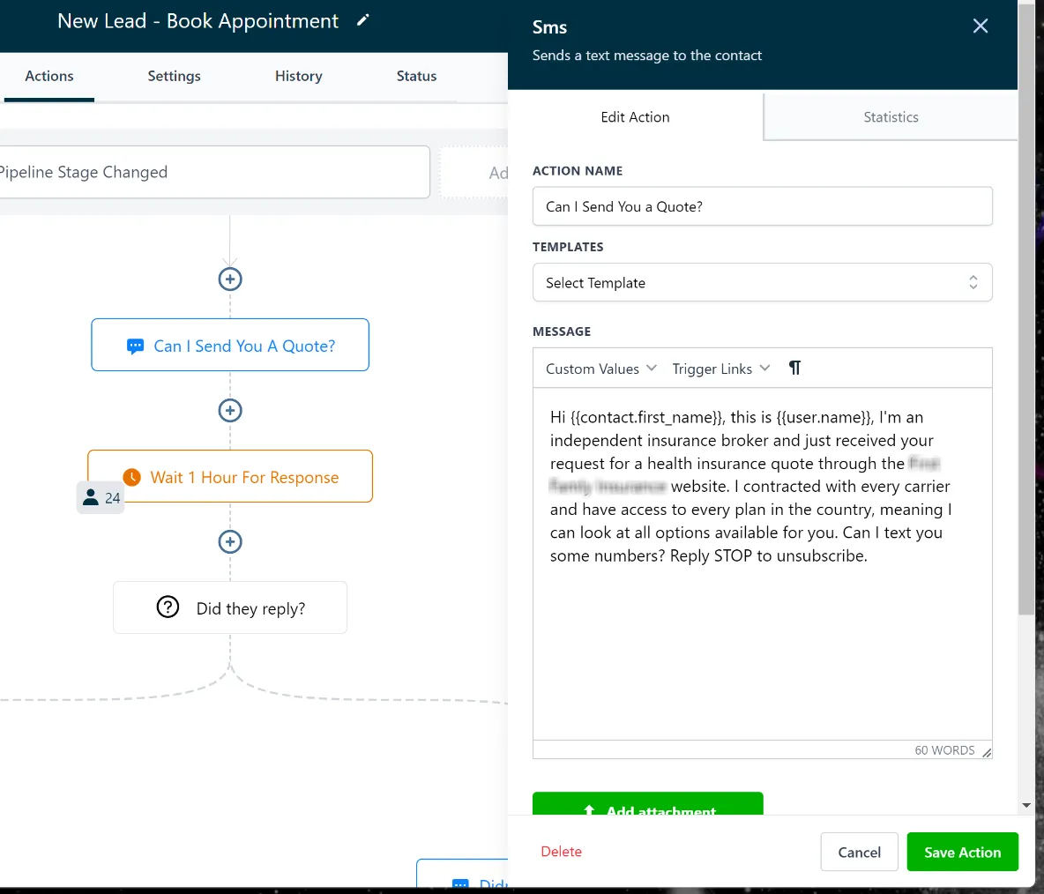Click the orange clock icon on Wait step
The width and height of the screenshot is (1044, 894).
[x=132, y=477]
